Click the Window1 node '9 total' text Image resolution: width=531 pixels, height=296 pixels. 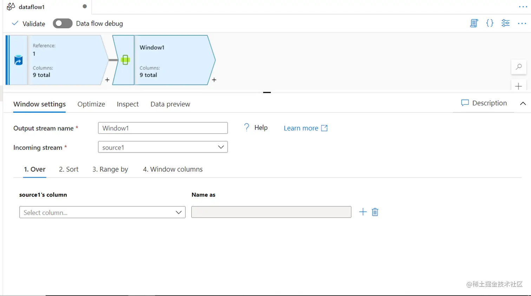[x=148, y=75]
